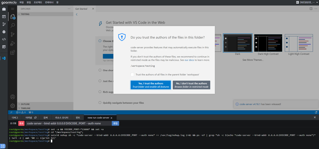Open notifications bell in status bar
The image size is (319, 149).
pyautogui.click(x=316, y=112)
